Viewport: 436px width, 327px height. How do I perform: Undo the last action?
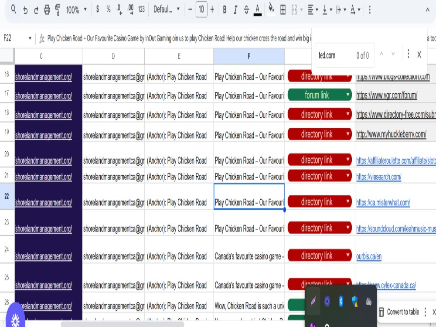click(x=25, y=10)
